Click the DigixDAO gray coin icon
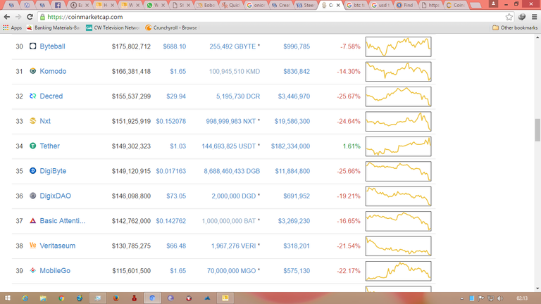 [x=33, y=196]
